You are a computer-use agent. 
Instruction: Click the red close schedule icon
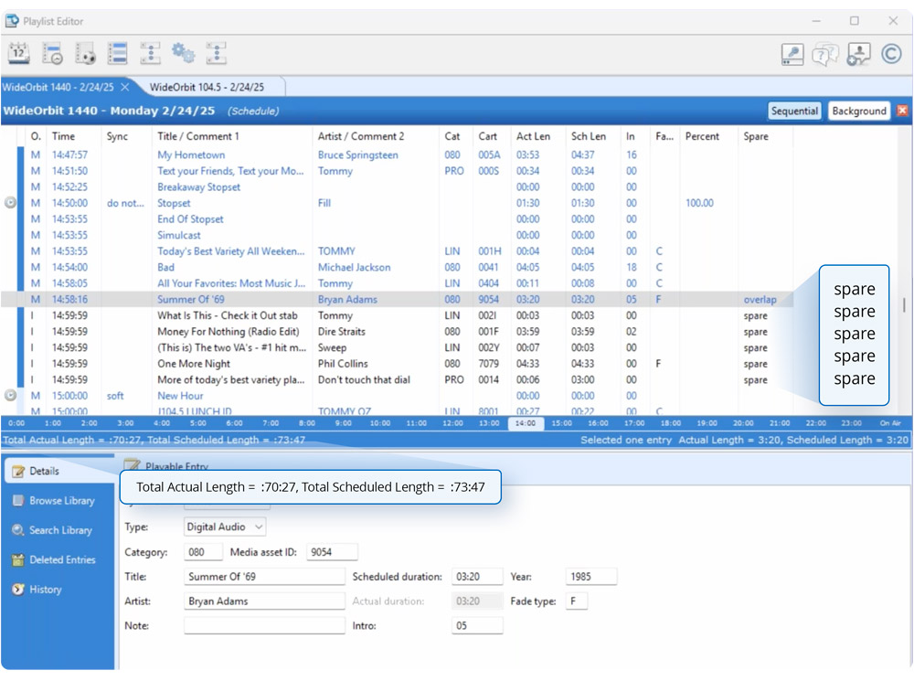click(902, 111)
